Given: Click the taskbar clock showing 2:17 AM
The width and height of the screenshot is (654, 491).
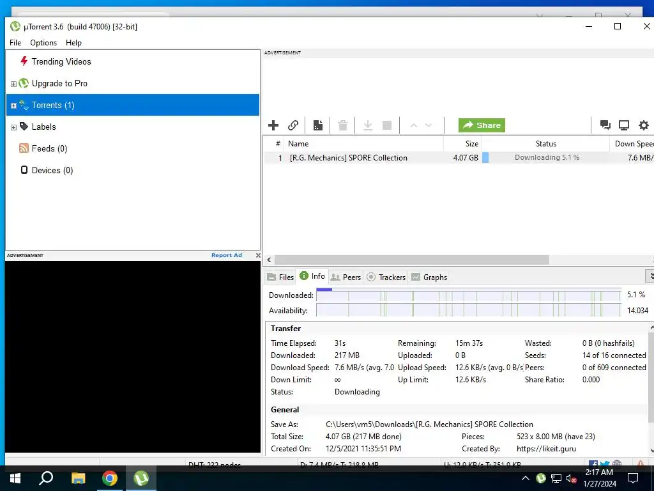Looking at the screenshot, I should [x=599, y=478].
